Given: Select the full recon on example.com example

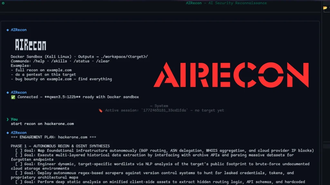Looking at the screenshot, I should (x=44, y=70).
